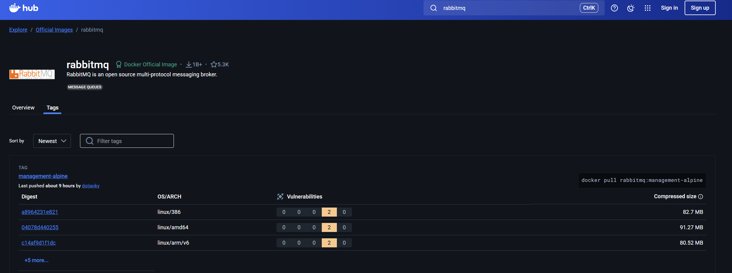Go to the Official Images breadcrumb

coord(54,30)
